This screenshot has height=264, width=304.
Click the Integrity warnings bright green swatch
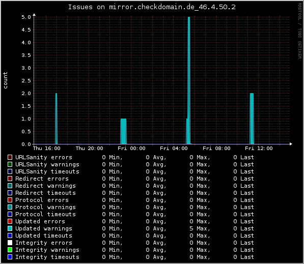click(x=10, y=250)
